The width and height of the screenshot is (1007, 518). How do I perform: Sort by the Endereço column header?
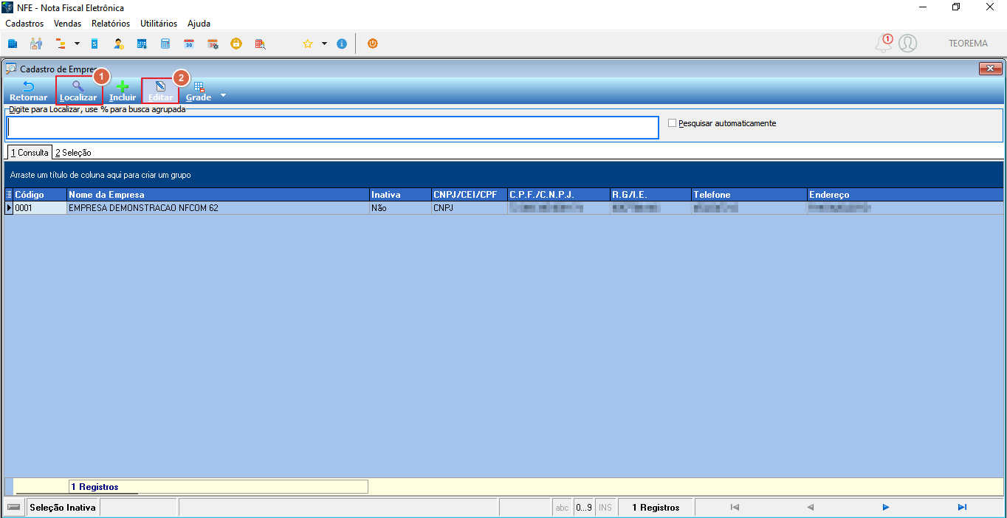click(905, 195)
